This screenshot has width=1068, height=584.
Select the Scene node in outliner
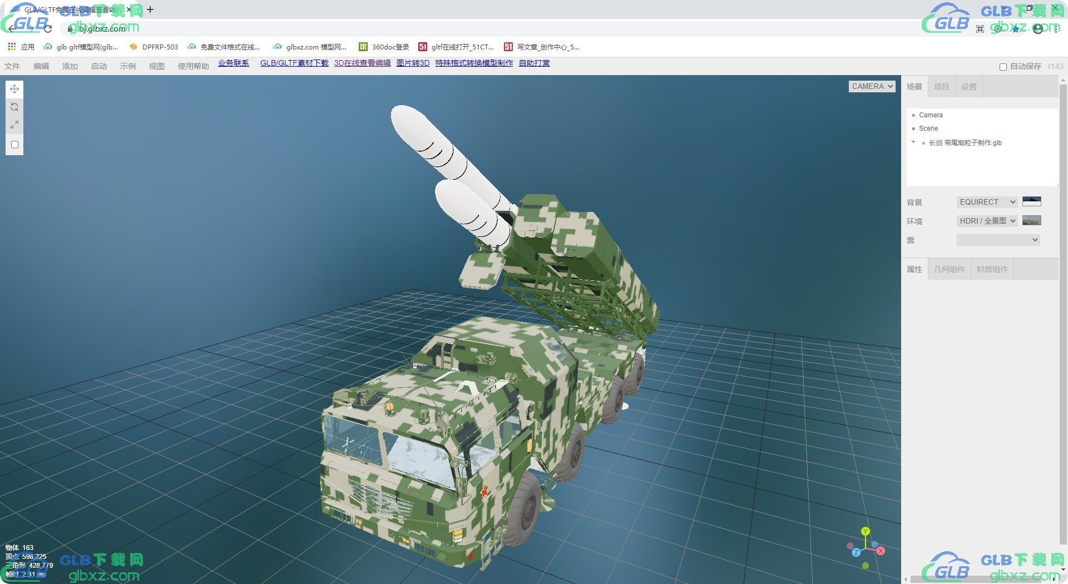(928, 128)
